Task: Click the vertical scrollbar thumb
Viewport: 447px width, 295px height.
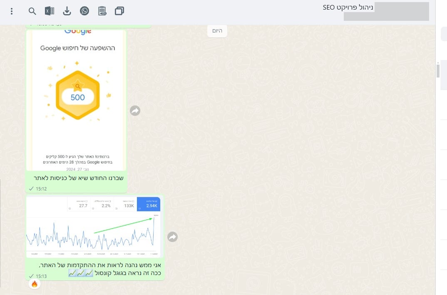Action: coord(438,71)
